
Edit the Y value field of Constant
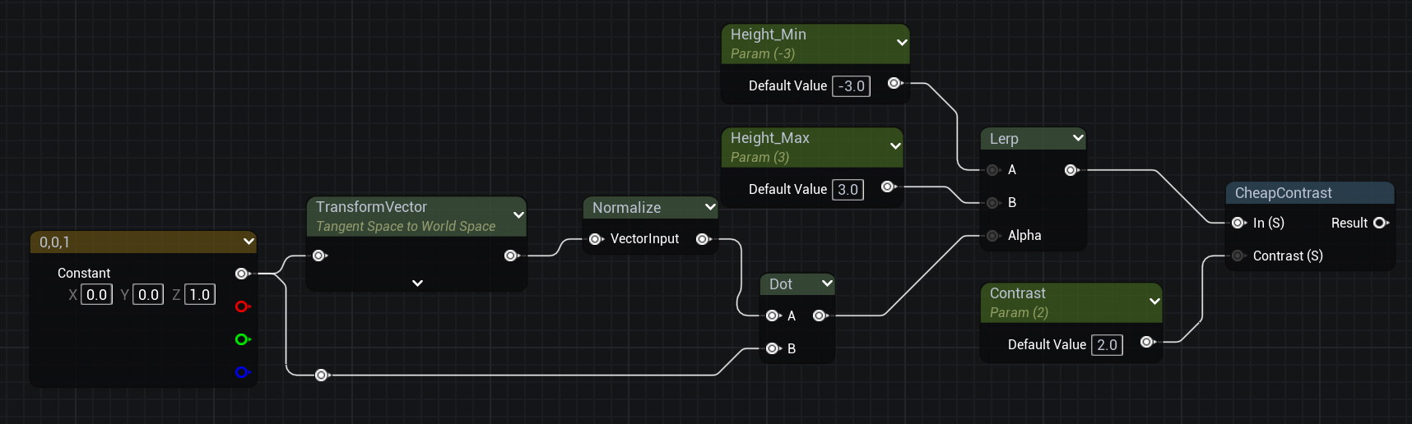coord(148,294)
